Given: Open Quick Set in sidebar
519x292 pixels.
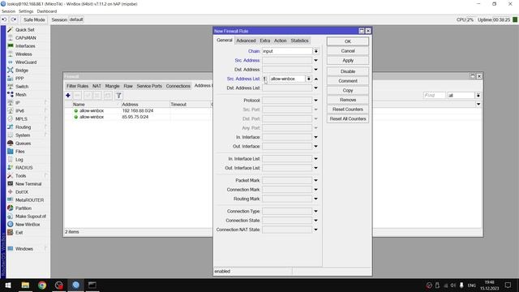Looking at the screenshot, I should 25,30.
